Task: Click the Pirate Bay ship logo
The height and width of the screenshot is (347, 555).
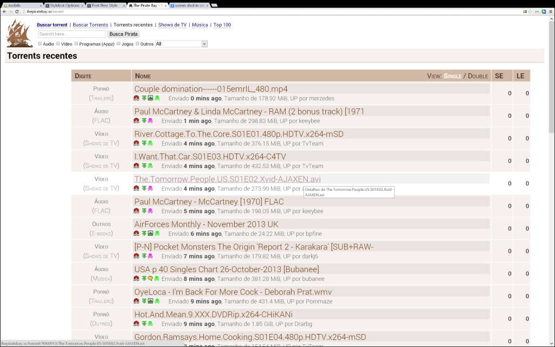Action: (x=20, y=33)
